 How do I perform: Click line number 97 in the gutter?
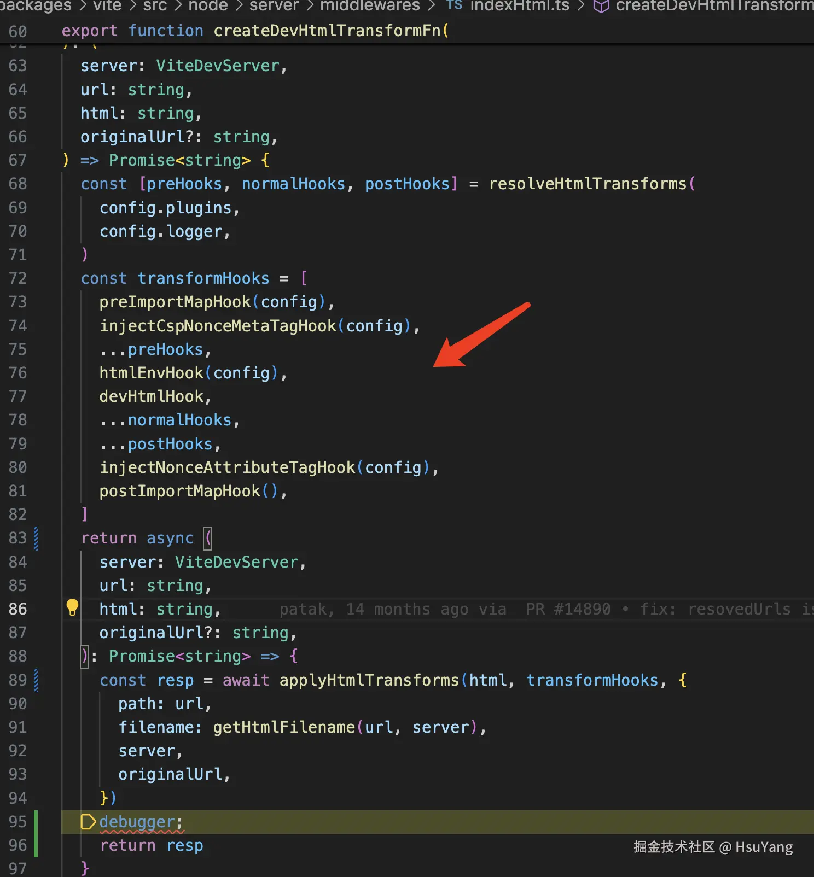click(18, 868)
